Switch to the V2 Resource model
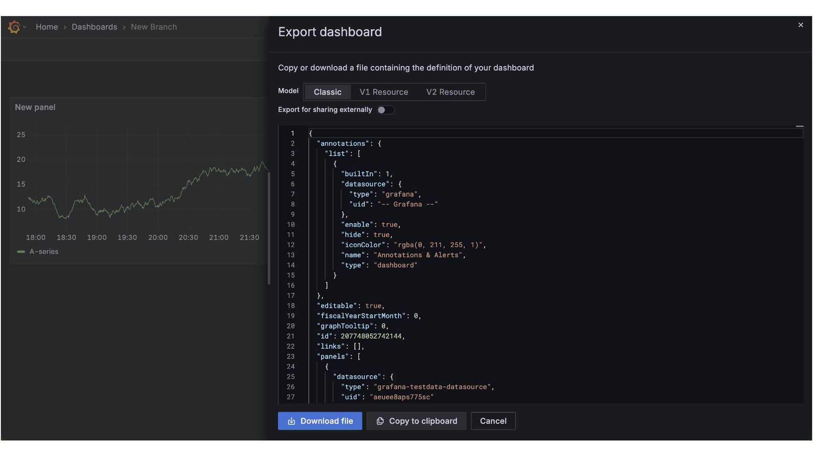This screenshot has width=813, height=457. (x=450, y=92)
